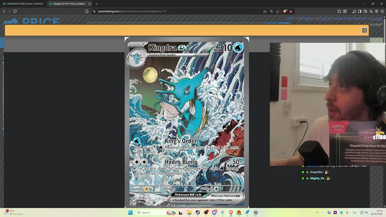Open Brave Rewards triangle icon
Image resolution: width=386 pixels, height=217 pixels.
tap(291, 11)
